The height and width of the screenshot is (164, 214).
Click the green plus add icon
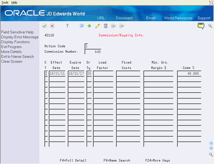(x=89, y=26)
